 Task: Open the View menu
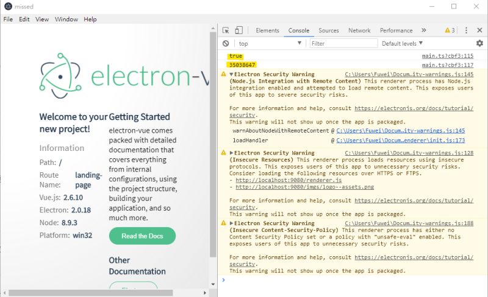click(42, 19)
